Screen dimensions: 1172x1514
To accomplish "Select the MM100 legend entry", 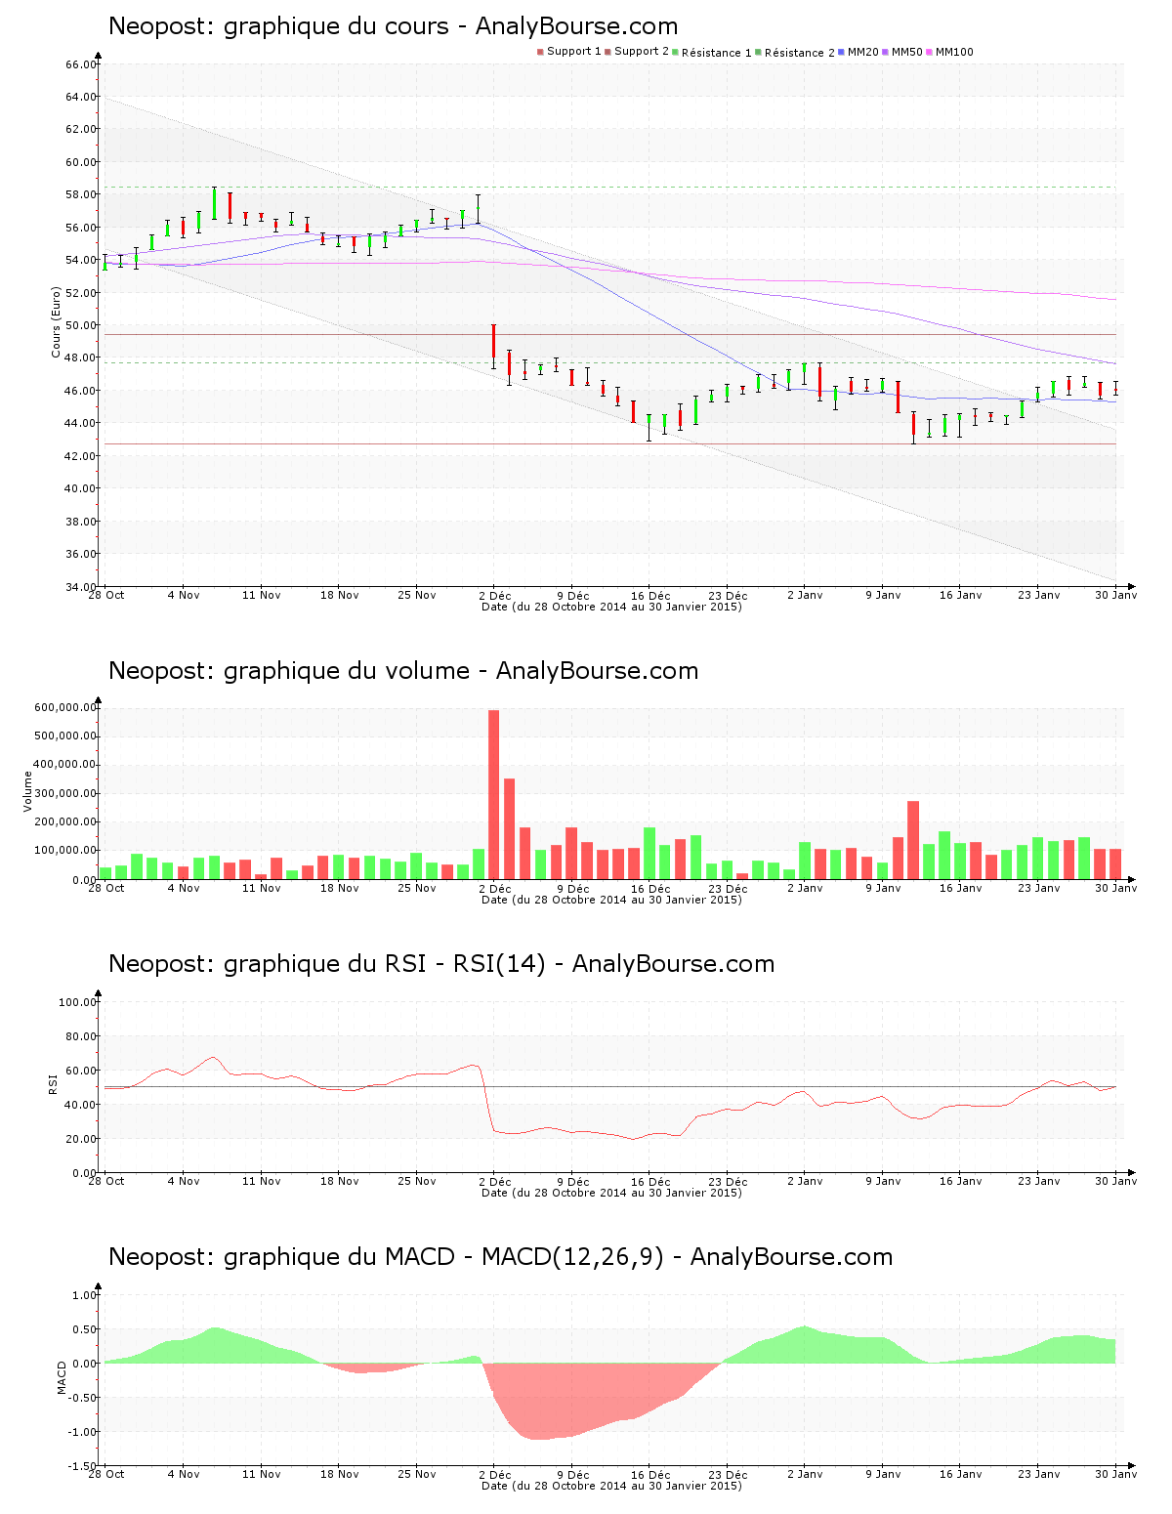I will point(949,52).
